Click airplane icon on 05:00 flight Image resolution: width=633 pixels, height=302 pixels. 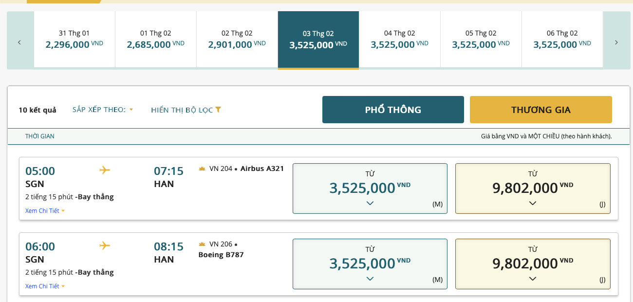pyautogui.click(x=105, y=170)
